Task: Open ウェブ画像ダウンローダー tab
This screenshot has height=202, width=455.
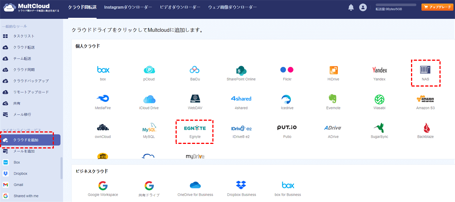Action: [232, 7]
